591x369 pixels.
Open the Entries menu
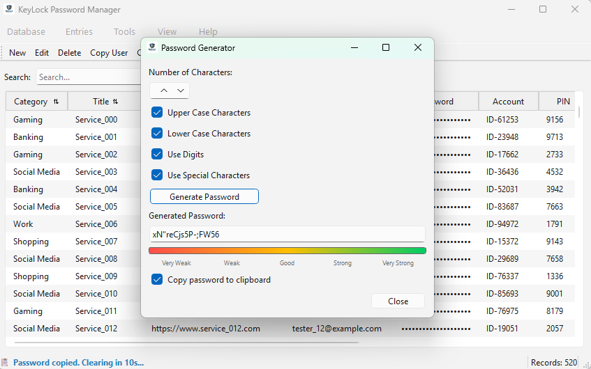[x=79, y=31]
